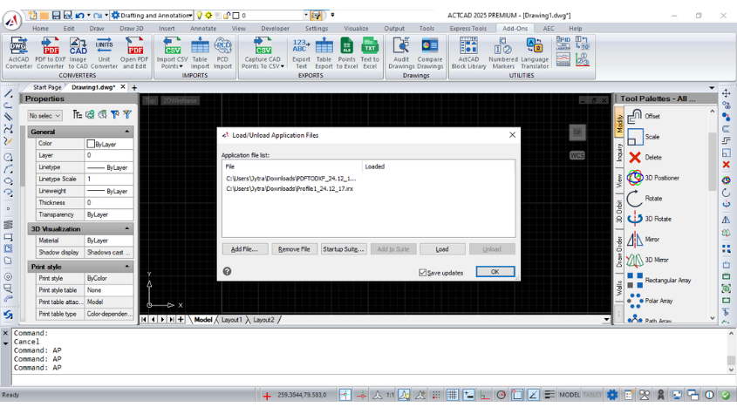Collapse 3D Visualization section
This screenshot has height=414, width=737.
tap(127, 229)
